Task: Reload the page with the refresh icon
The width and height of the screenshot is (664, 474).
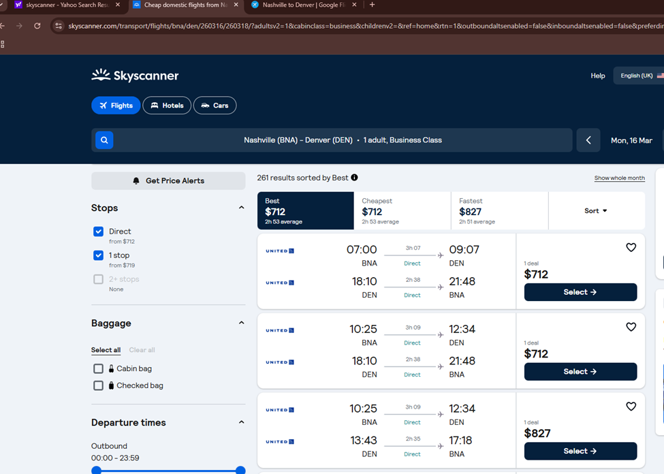Action: [x=37, y=26]
